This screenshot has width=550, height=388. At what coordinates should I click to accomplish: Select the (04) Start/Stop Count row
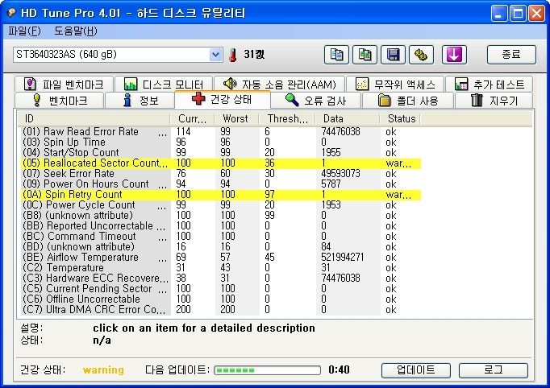(x=219, y=153)
